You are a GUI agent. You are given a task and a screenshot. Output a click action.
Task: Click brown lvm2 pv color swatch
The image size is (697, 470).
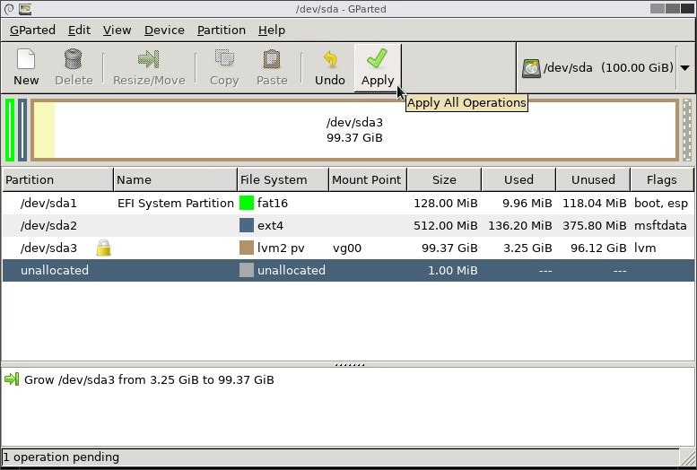(247, 248)
